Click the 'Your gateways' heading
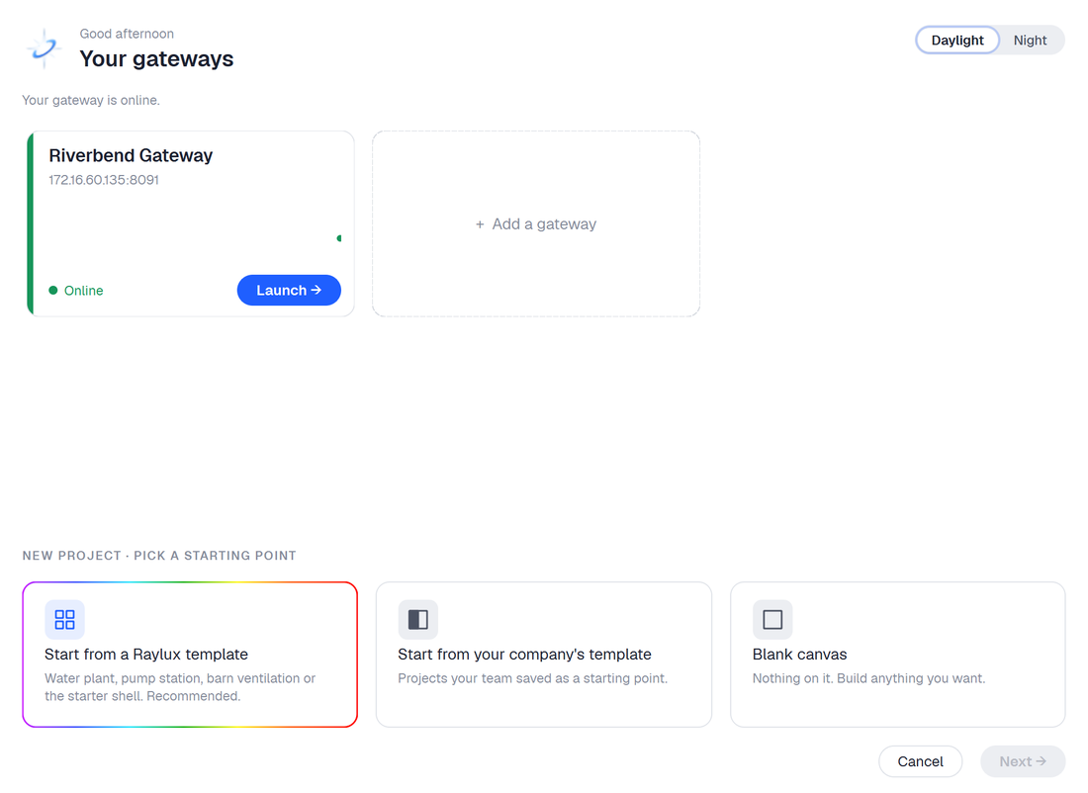 click(x=156, y=59)
